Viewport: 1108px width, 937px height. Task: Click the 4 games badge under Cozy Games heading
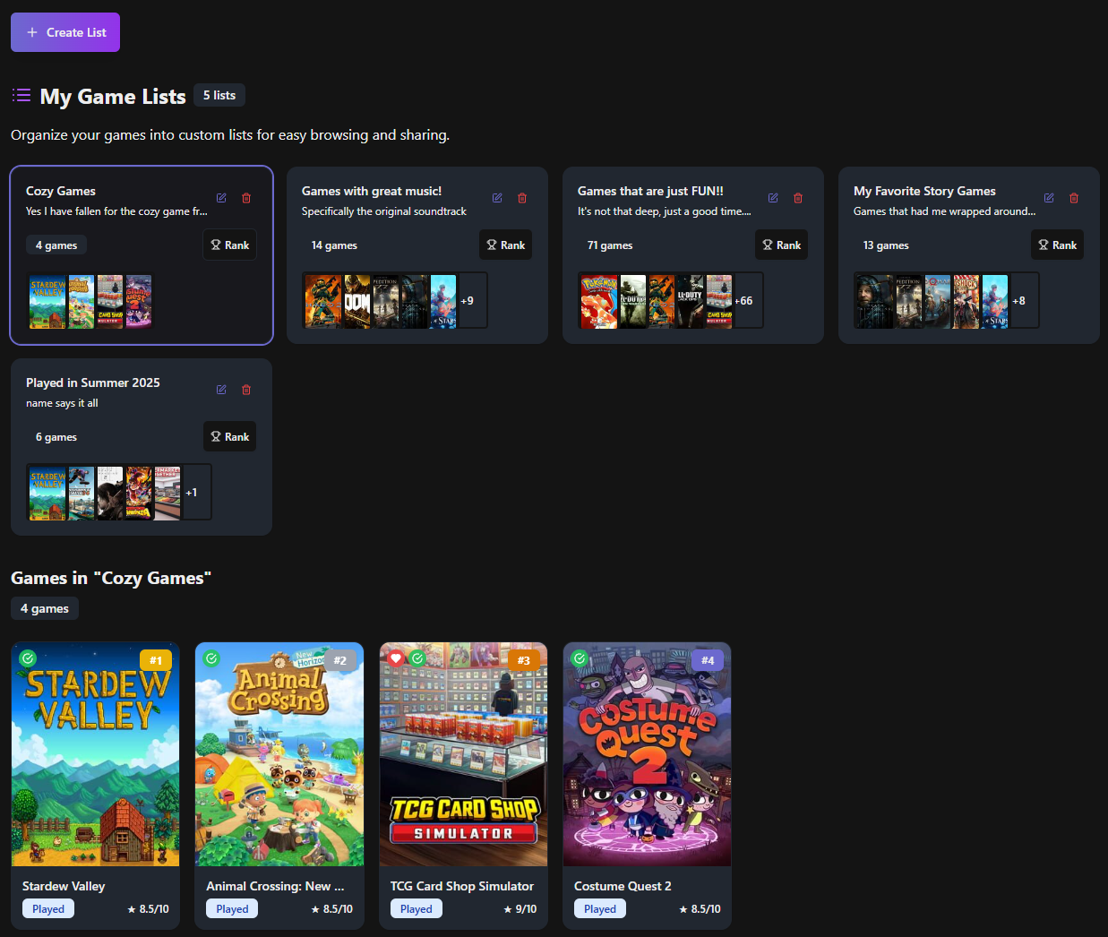coord(45,608)
